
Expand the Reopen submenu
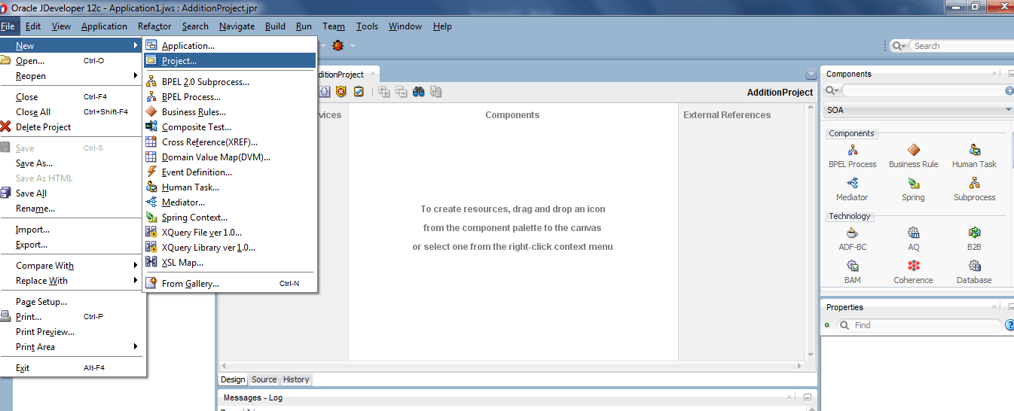[72, 76]
